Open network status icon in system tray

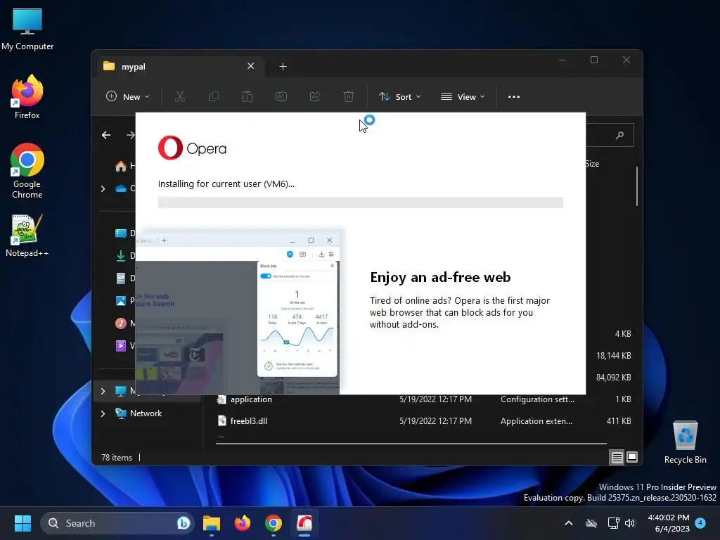(x=613, y=523)
